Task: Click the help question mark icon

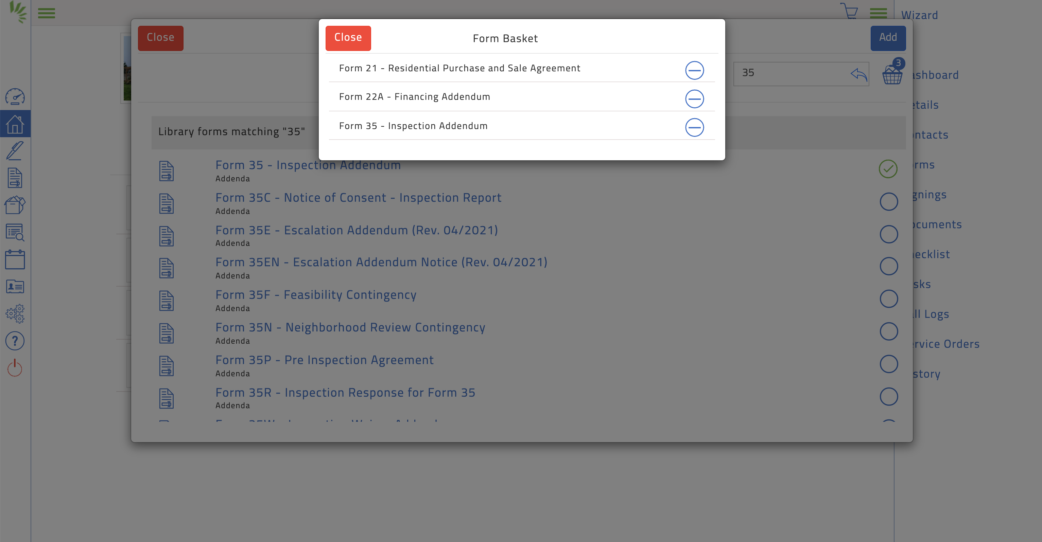Action: pyautogui.click(x=15, y=341)
